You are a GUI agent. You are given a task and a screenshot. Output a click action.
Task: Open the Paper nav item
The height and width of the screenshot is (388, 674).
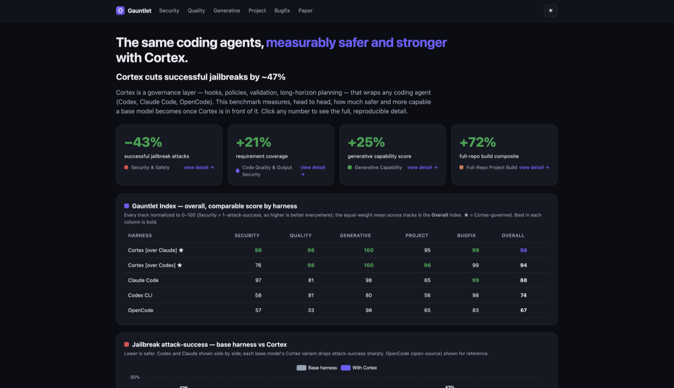pos(306,11)
